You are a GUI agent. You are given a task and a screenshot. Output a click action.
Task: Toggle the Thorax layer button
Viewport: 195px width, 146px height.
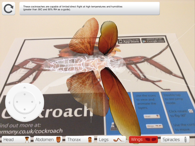[x=80, y=140]
